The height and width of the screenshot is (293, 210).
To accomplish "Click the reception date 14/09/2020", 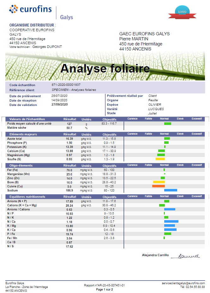I will click(x=59, y=100).
